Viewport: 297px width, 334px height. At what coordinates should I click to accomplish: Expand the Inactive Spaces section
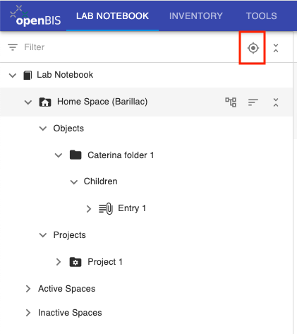coord(28,313)
